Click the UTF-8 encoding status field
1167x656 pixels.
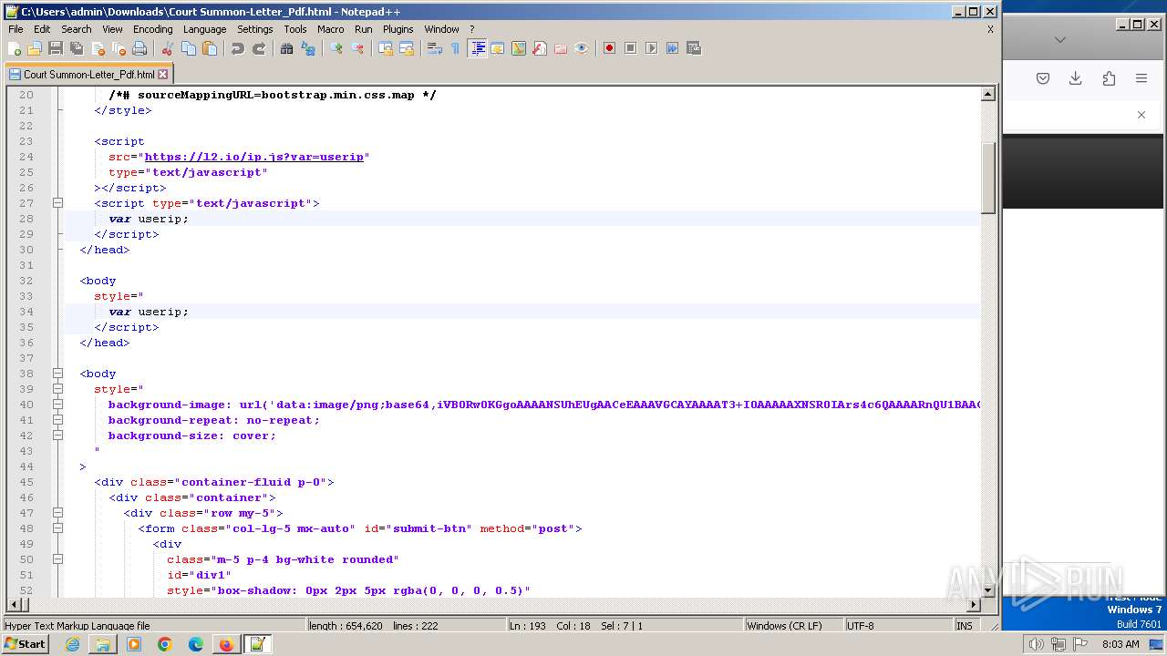click(x=898, y=626)
